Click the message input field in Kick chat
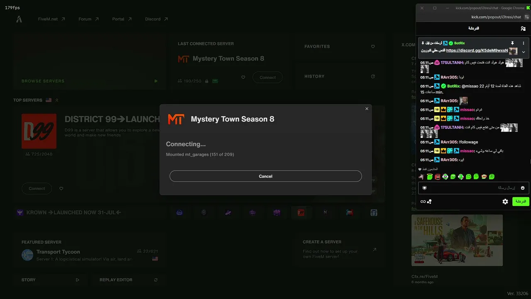531x299 pixels. tap(474, 188)
